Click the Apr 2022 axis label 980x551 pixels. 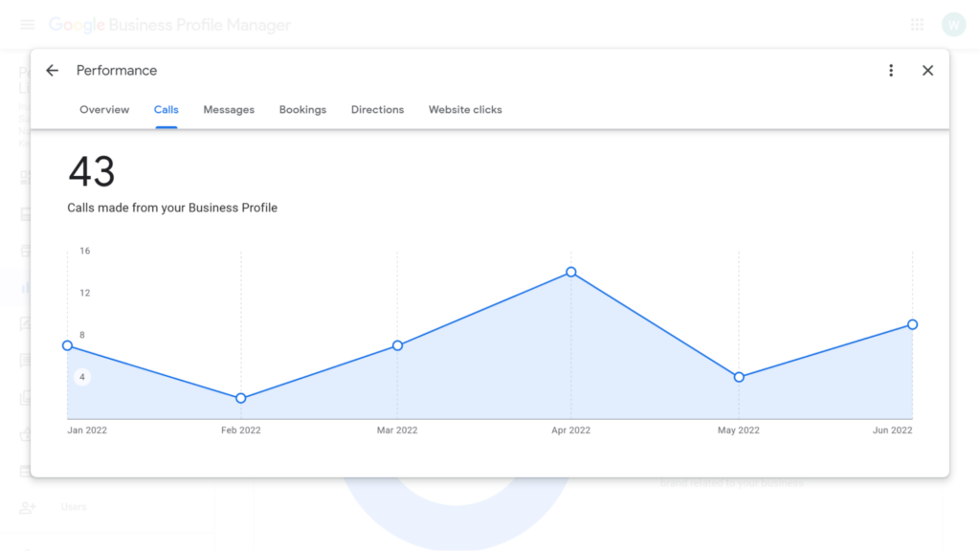tap(570, 430)
